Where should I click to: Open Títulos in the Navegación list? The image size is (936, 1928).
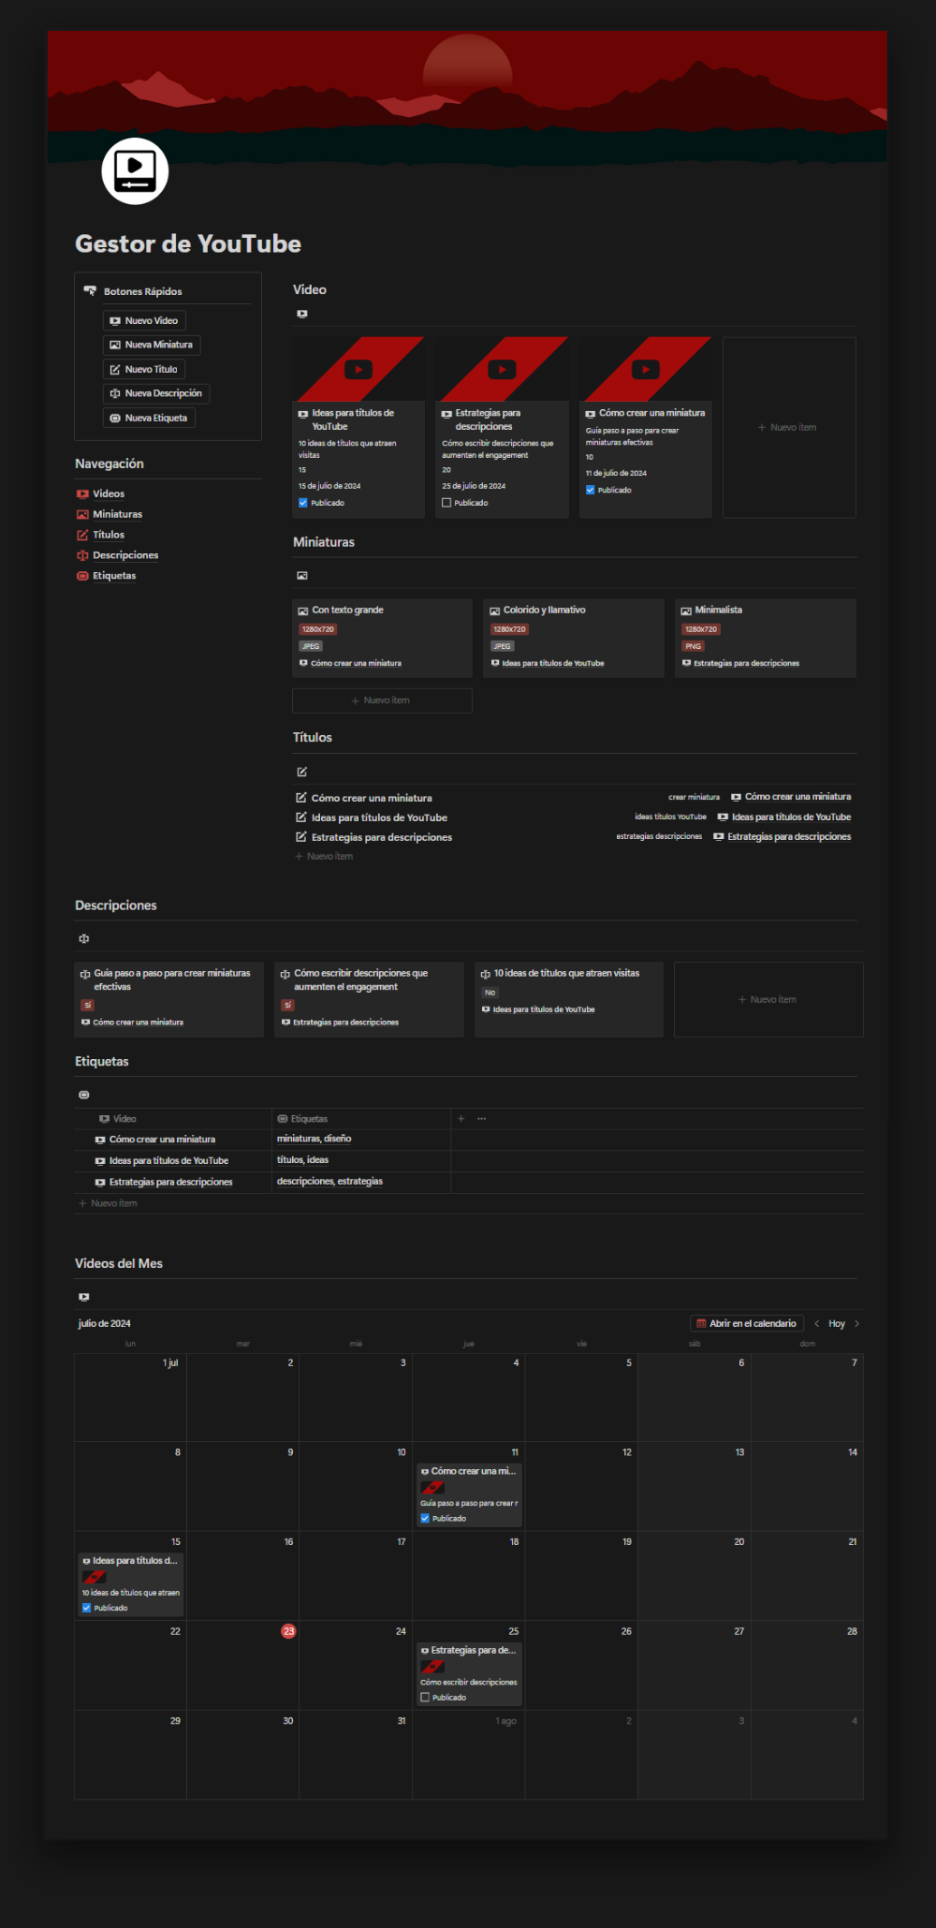click(109, 535)
